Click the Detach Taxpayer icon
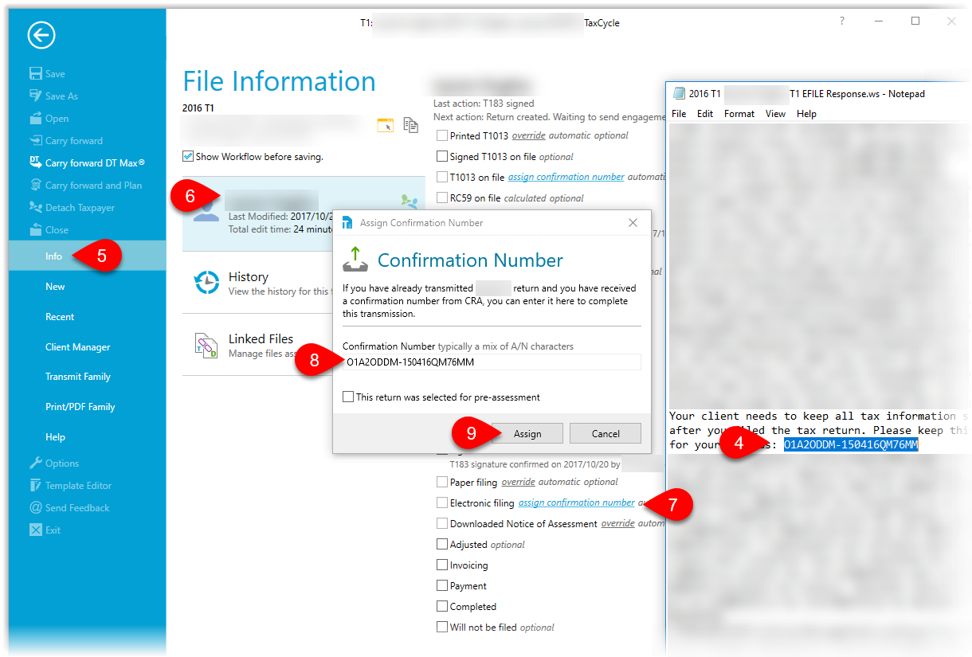 pos(35,207)
